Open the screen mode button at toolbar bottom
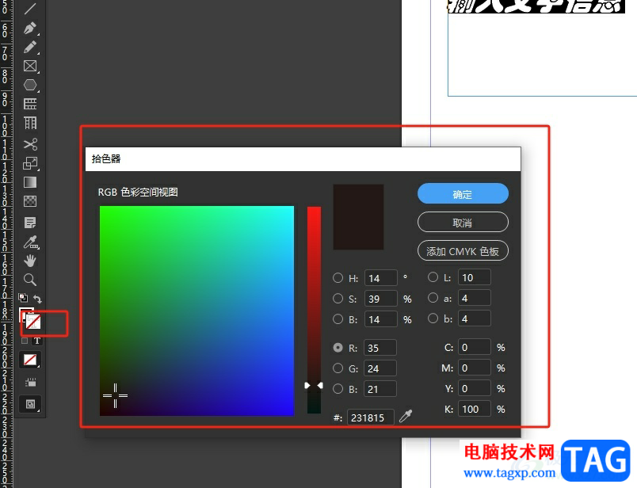The image size is (637, 488). (x=30, y=404)
